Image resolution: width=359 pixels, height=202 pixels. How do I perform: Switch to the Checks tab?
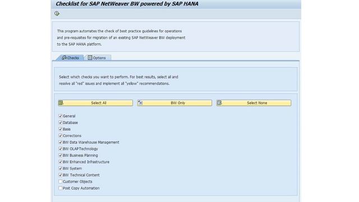(x=70, y=58)
